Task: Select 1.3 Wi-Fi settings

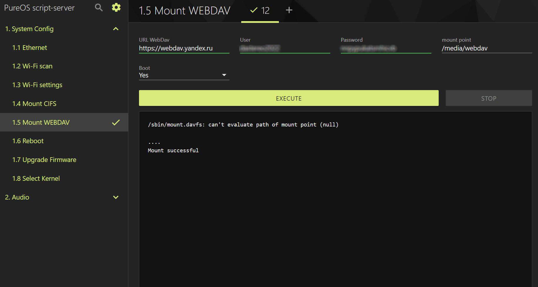Action: [x=37, y=85]
